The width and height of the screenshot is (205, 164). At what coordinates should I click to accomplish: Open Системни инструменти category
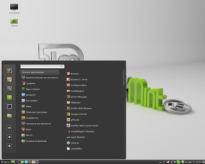coord(36,124)
